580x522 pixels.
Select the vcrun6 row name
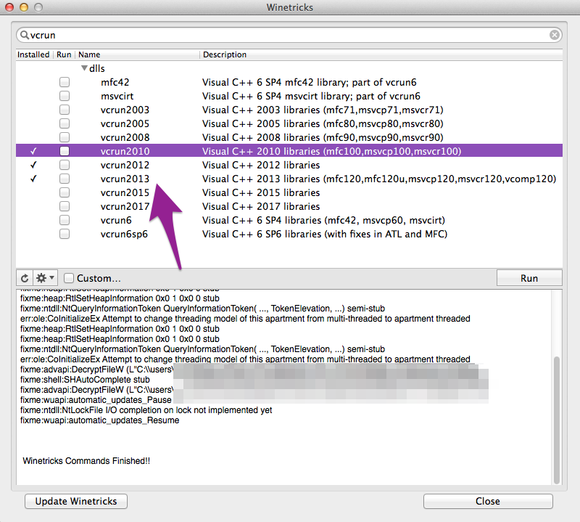[x=116, y=221]
